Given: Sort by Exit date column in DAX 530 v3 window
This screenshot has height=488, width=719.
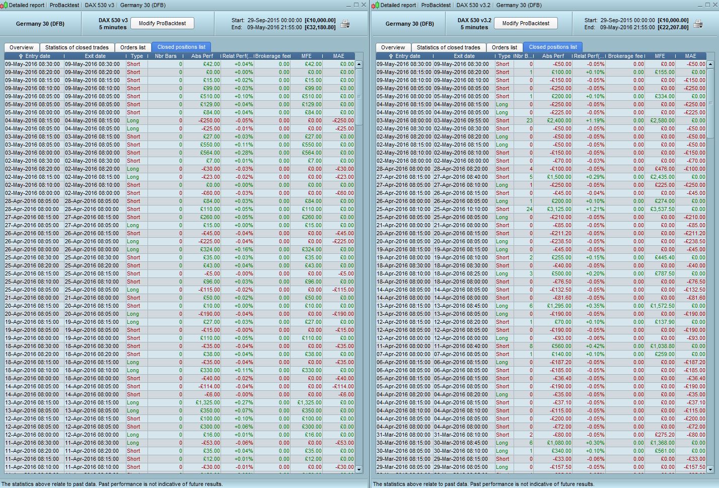Looking at the screenshot, I should tap(95, 56).
